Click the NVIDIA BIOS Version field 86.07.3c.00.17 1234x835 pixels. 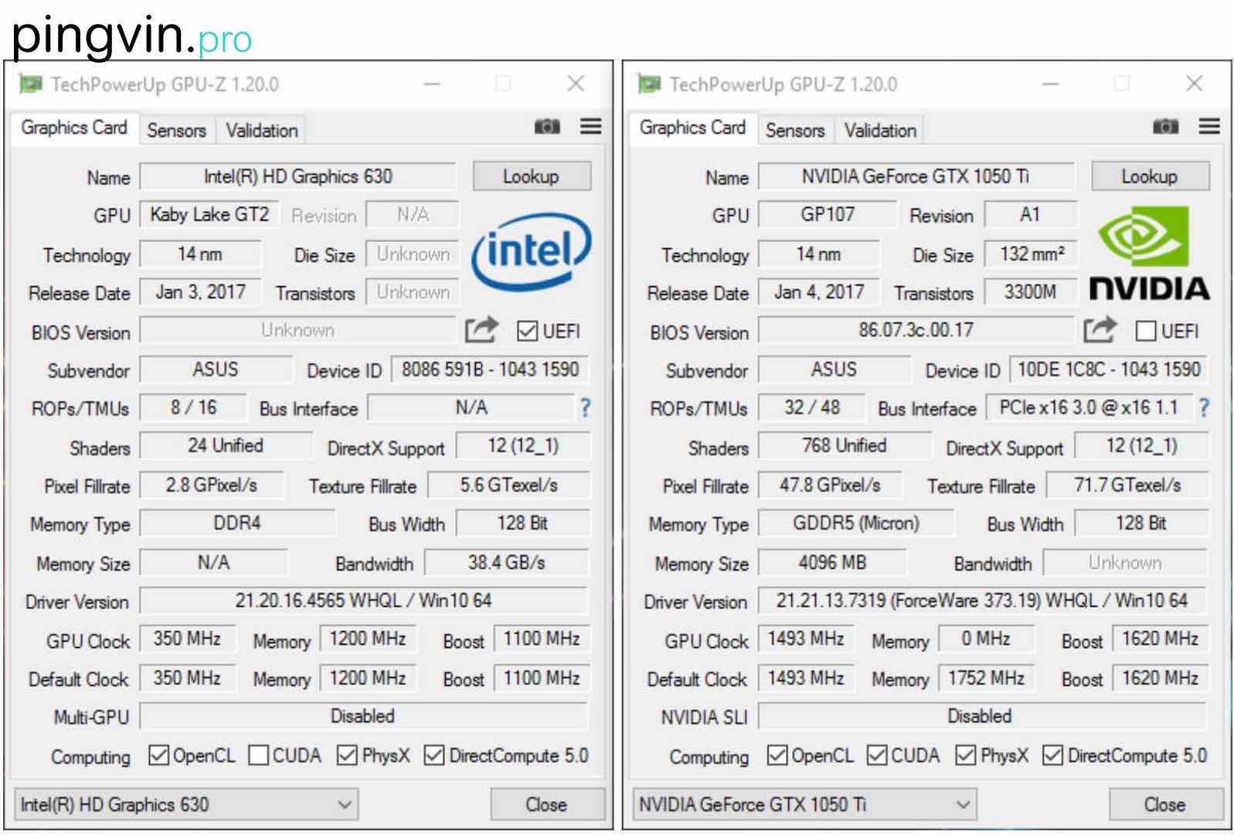[x=916, y=330]
